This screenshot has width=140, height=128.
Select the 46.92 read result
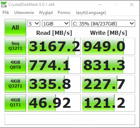pos(54,103)
